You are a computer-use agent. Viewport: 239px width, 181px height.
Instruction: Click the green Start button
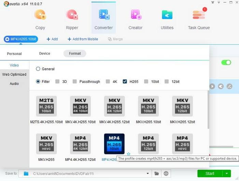pyautogui.click(x=210, y=174)
